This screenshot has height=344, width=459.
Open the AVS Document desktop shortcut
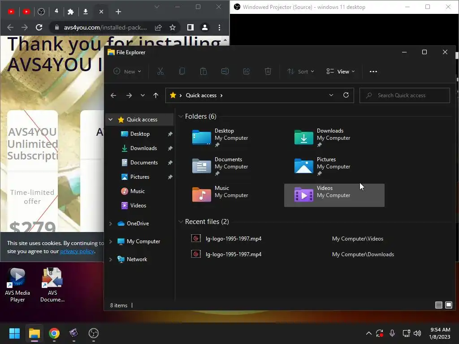pos(52,285)
